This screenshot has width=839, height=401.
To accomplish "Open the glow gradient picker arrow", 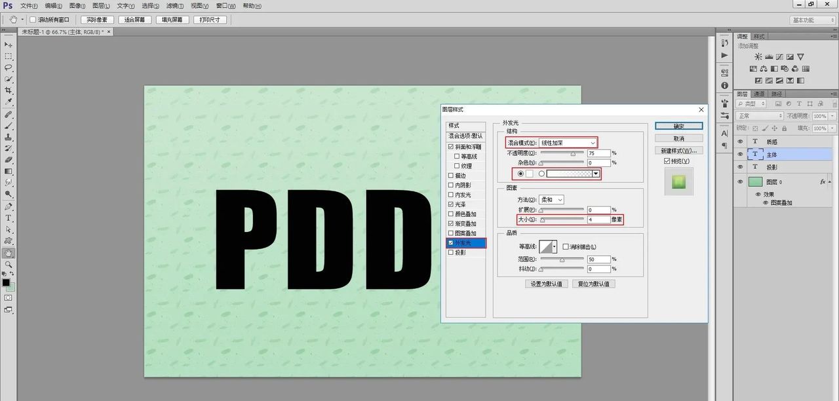I will (596, 174).
